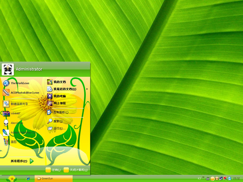This screenshot has height=182, width=243.
Task: Switch to the GreenSun taskbar window
Action: click(54, 178)
